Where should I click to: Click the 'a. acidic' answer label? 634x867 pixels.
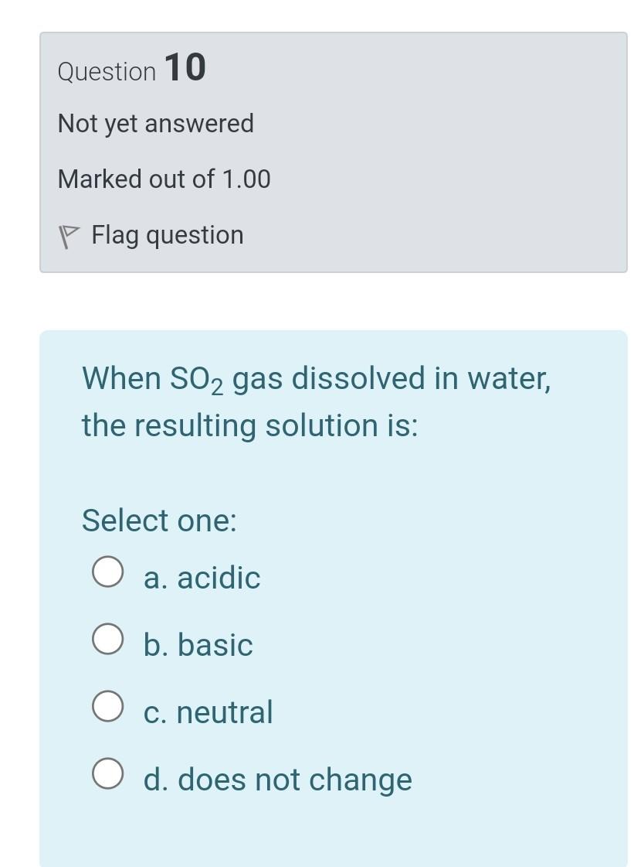[x=202, y=578]
